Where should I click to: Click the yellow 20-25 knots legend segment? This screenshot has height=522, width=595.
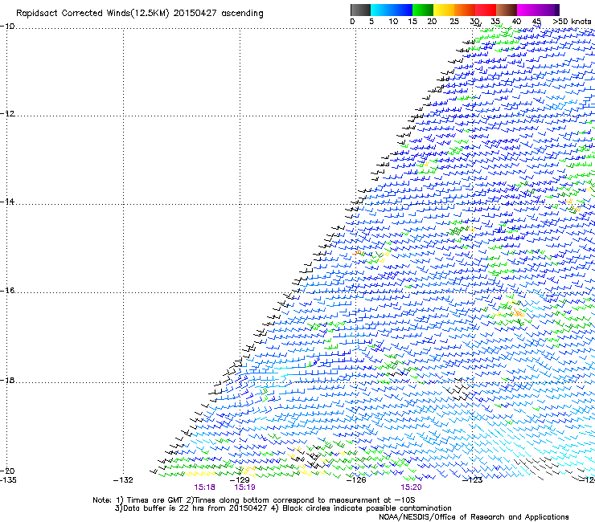pos(444,10)
